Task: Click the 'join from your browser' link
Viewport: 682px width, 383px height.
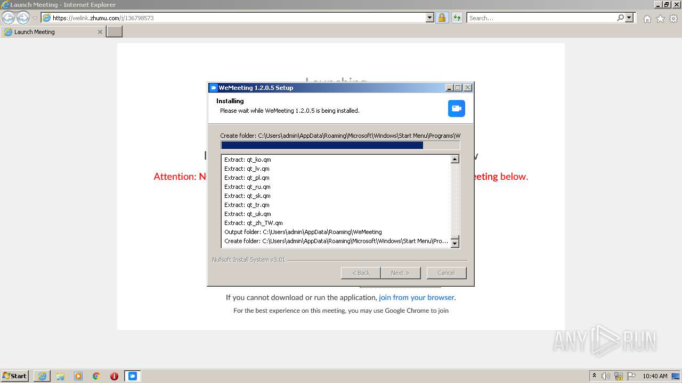Action: point(417,297)
